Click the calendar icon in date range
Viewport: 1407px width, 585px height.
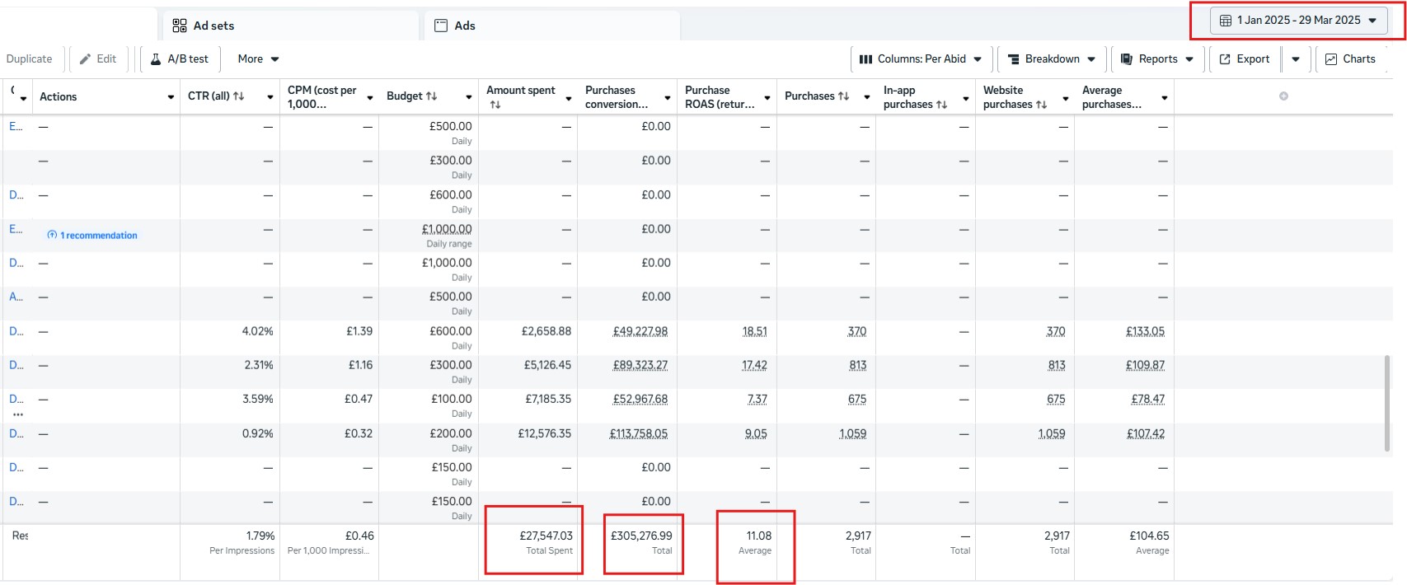(x=1226, y=21)
